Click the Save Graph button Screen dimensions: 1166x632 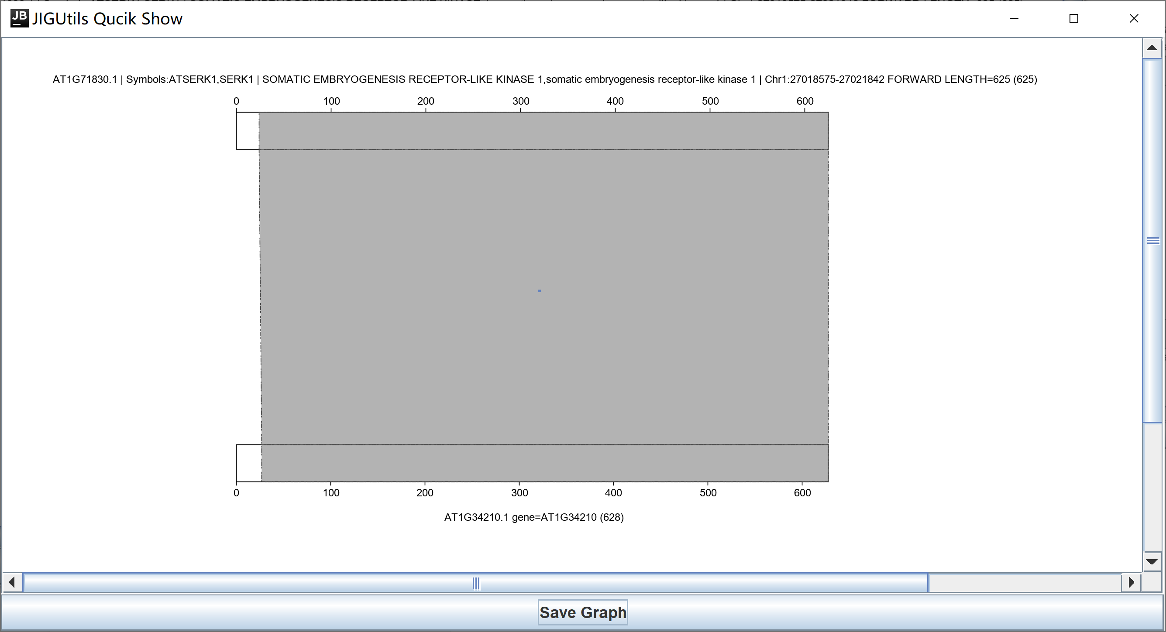point(582,612)
